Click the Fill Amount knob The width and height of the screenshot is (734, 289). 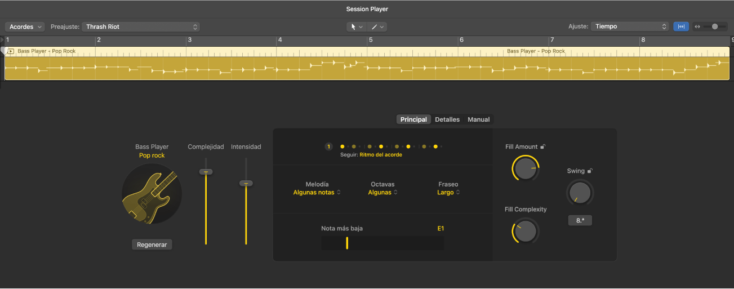pyautogui.click(x=525, y=168)
